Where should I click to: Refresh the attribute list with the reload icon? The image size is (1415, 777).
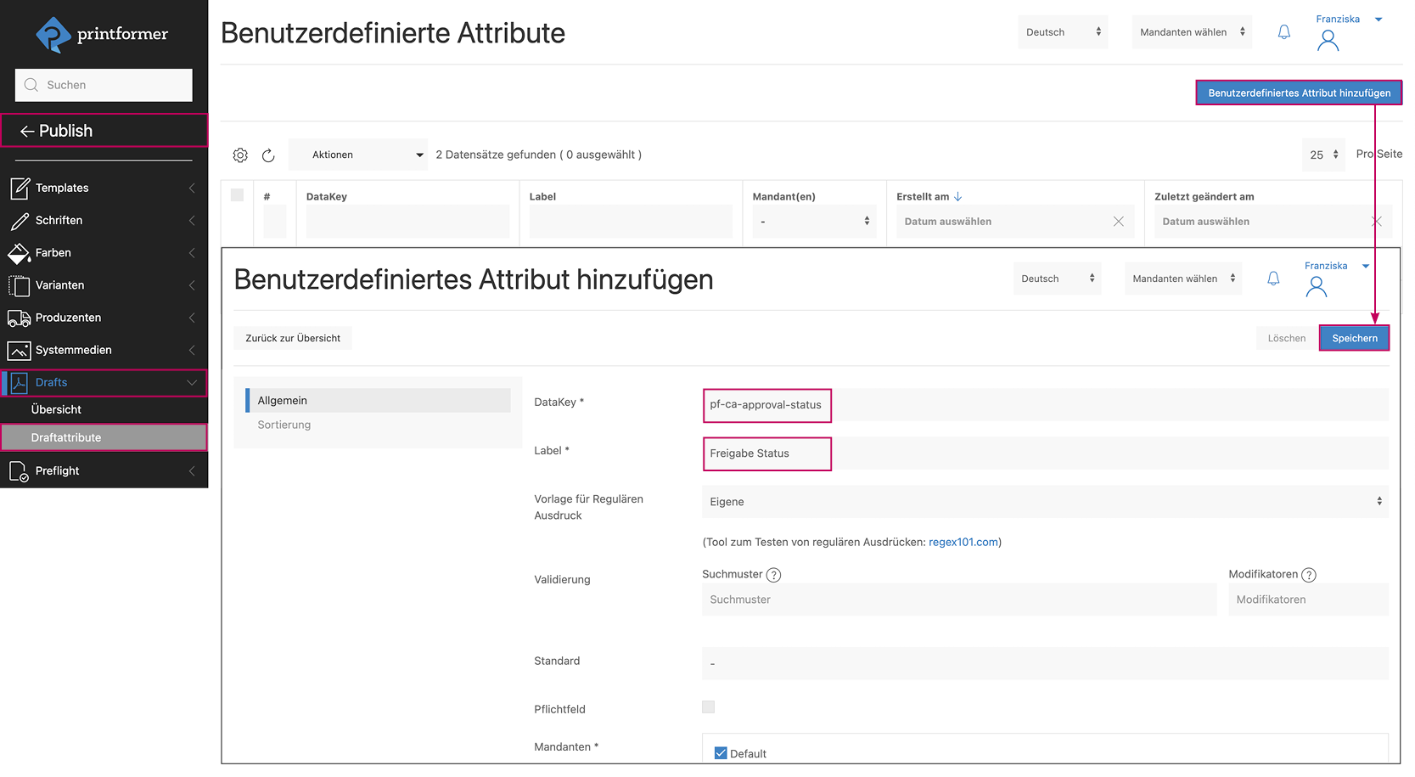point(269,155)
